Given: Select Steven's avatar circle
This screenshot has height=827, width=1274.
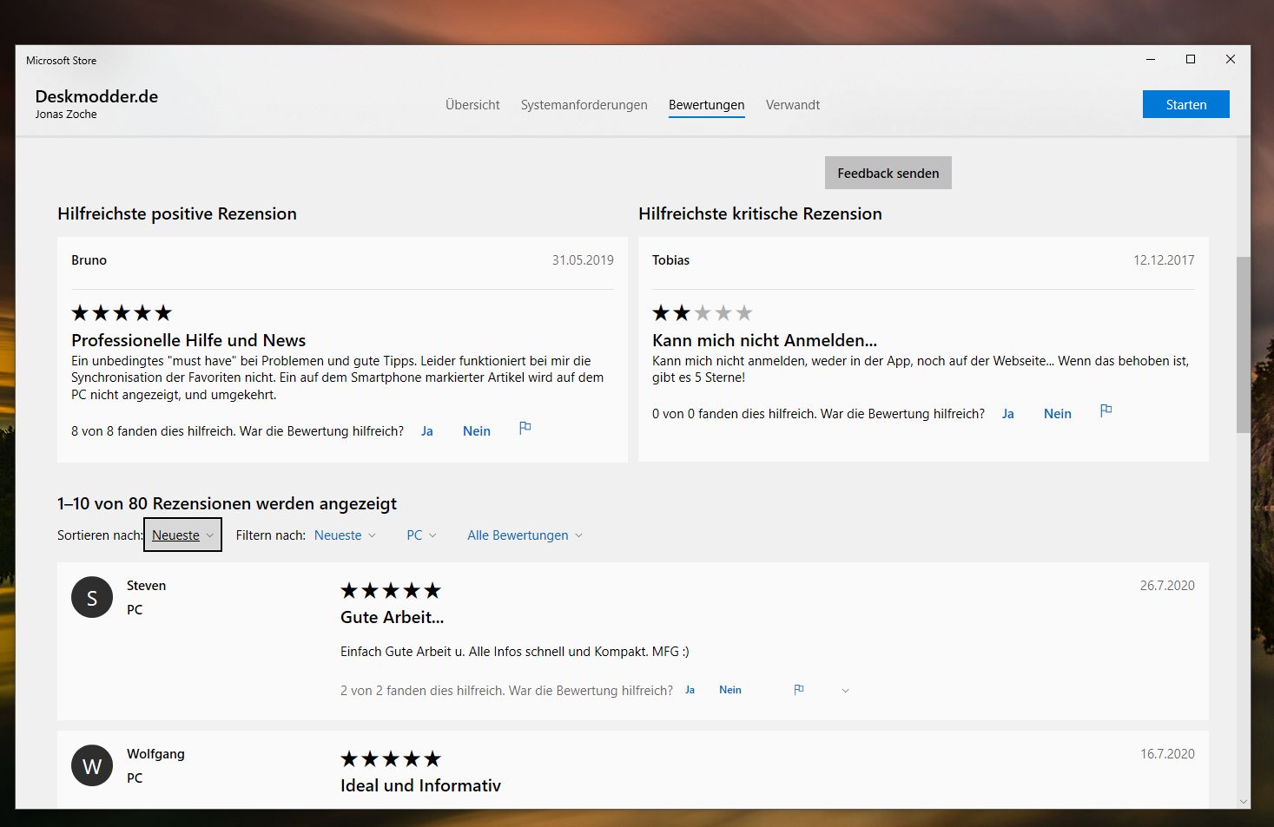Looking at the screenshot, I should tap(92, 597).
